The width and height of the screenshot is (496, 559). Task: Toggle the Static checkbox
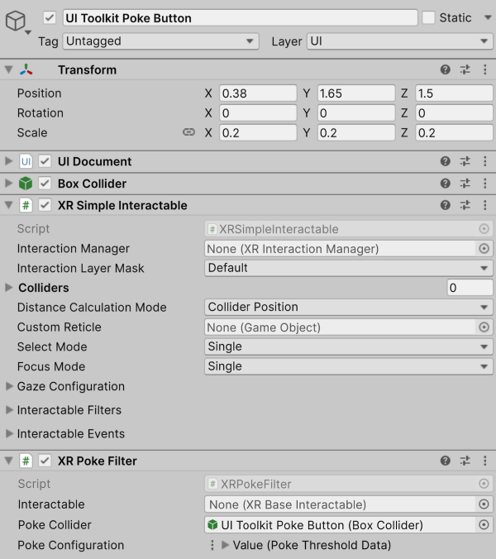click(x=428, y=17)
